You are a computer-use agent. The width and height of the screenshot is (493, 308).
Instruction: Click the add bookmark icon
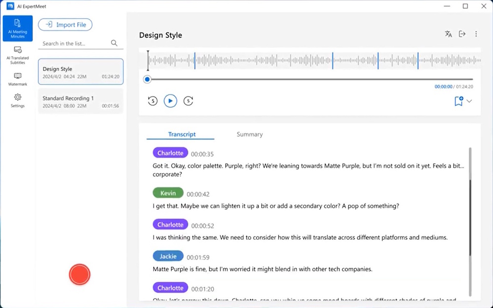tap(458, 101)
